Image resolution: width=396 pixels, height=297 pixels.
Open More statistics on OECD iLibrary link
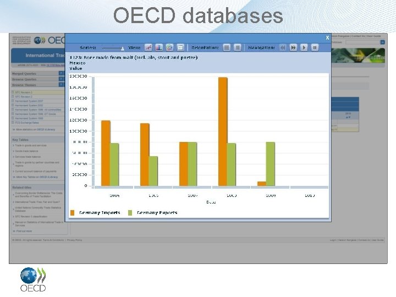[34, 130]
